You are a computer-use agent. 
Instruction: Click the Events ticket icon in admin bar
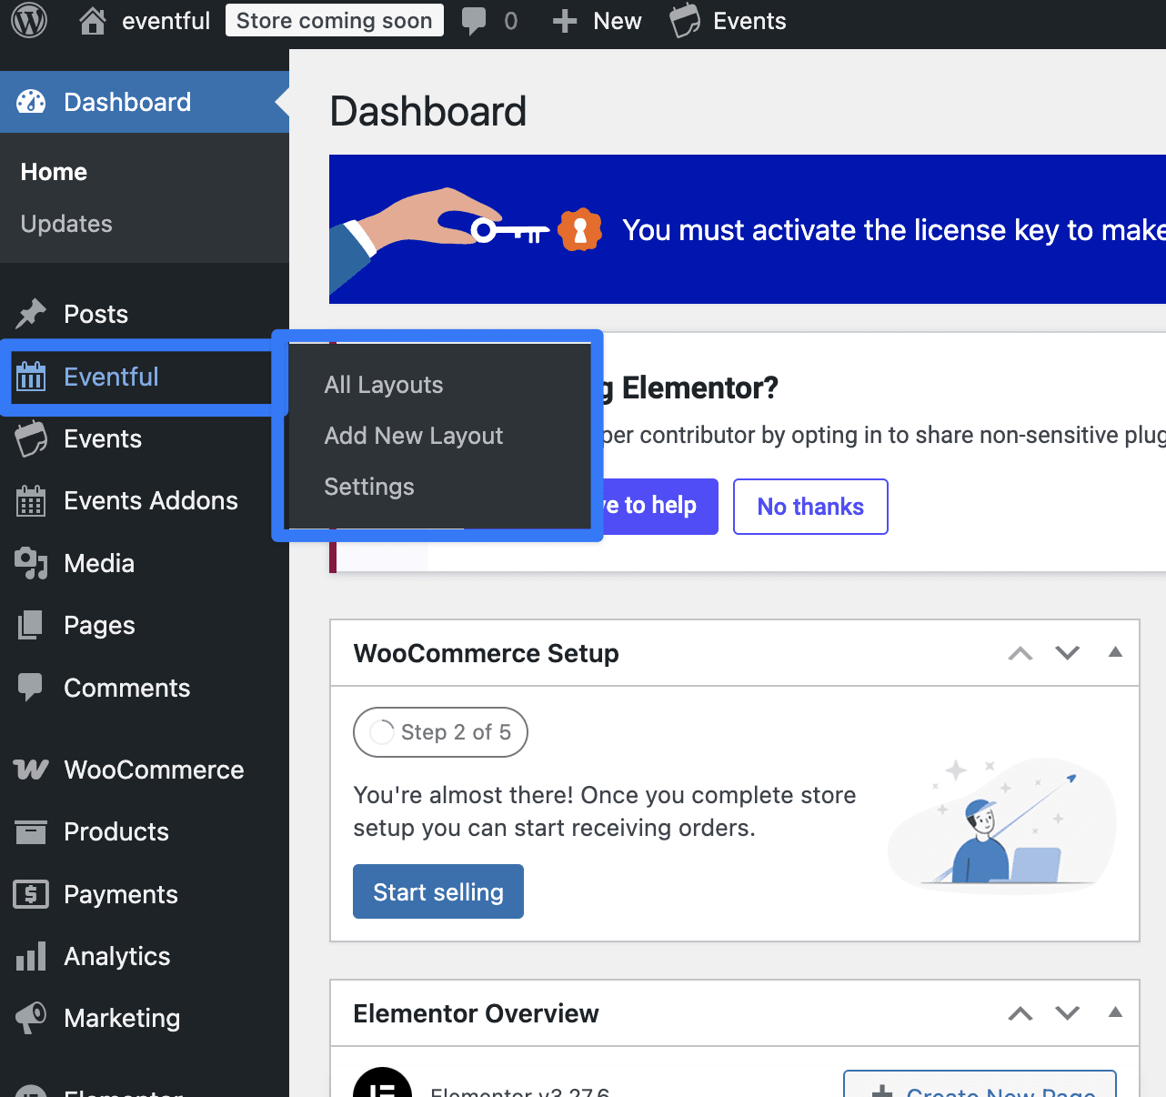[x=685, y=21]
